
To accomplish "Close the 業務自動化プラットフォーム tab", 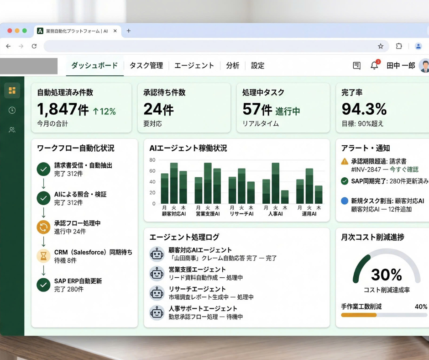I will (x=115, y=31).
